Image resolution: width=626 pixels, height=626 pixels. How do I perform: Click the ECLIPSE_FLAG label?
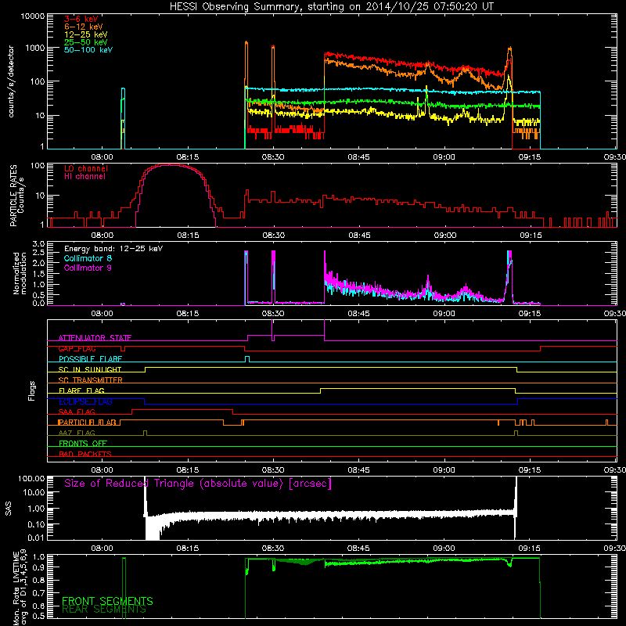(85, 401)
